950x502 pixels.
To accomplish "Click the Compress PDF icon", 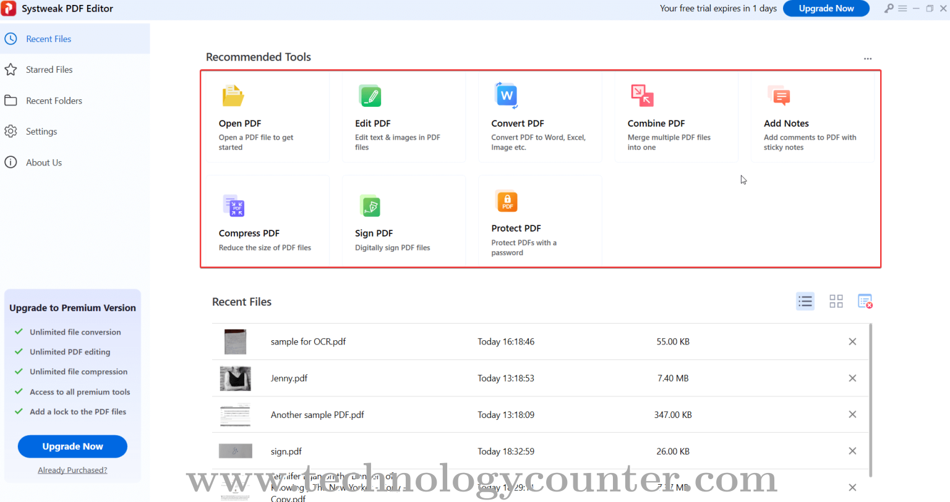I will pyautogui.click(x=234, y=206).
